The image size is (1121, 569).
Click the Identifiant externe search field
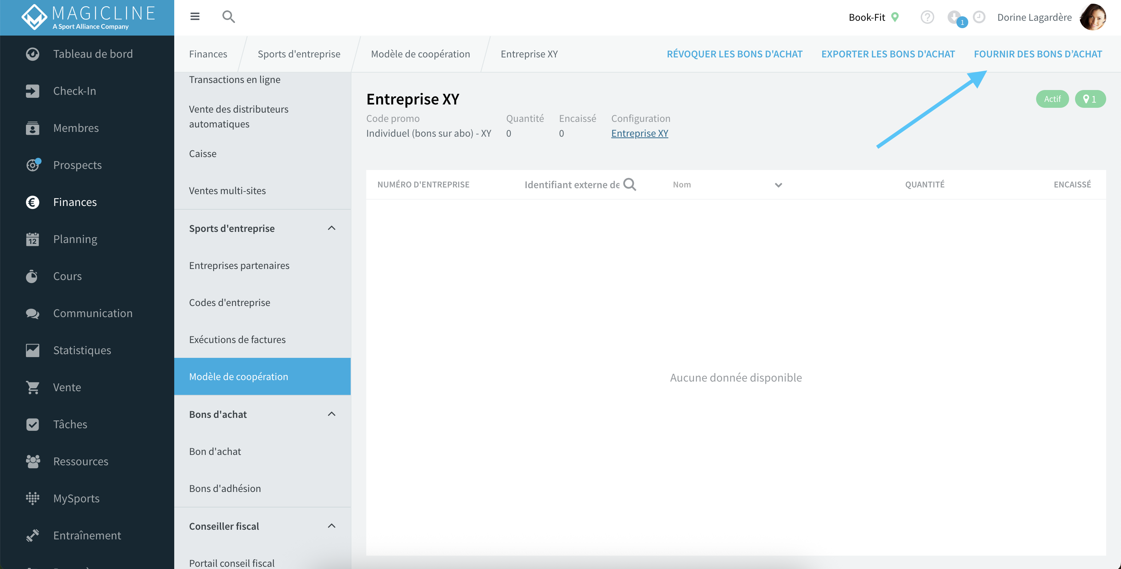point(572,184)
